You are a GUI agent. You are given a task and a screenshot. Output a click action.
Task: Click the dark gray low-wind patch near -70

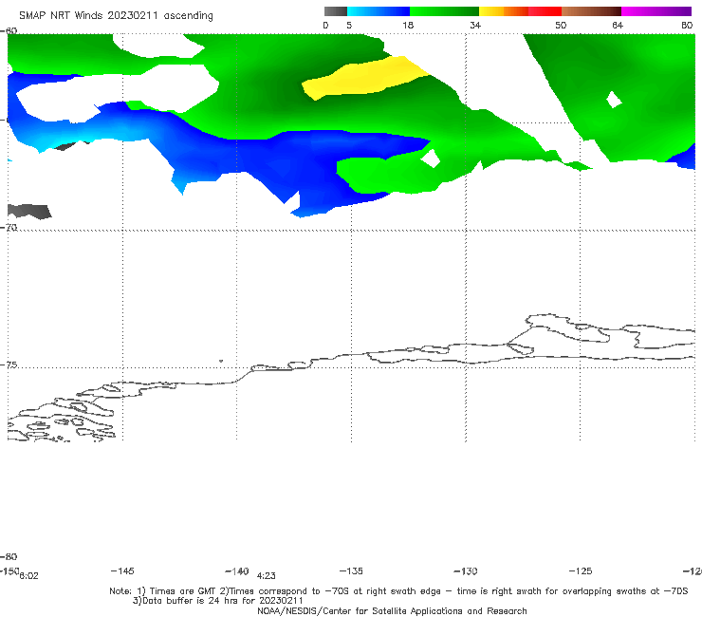29,211
